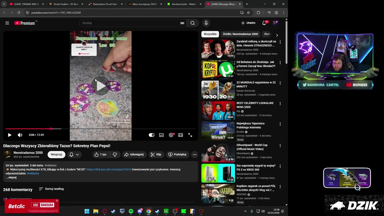Image resolution: width=384 pixels, height=216 pixels.
Task: Open the XTB link in description
Action: (109, 169)
